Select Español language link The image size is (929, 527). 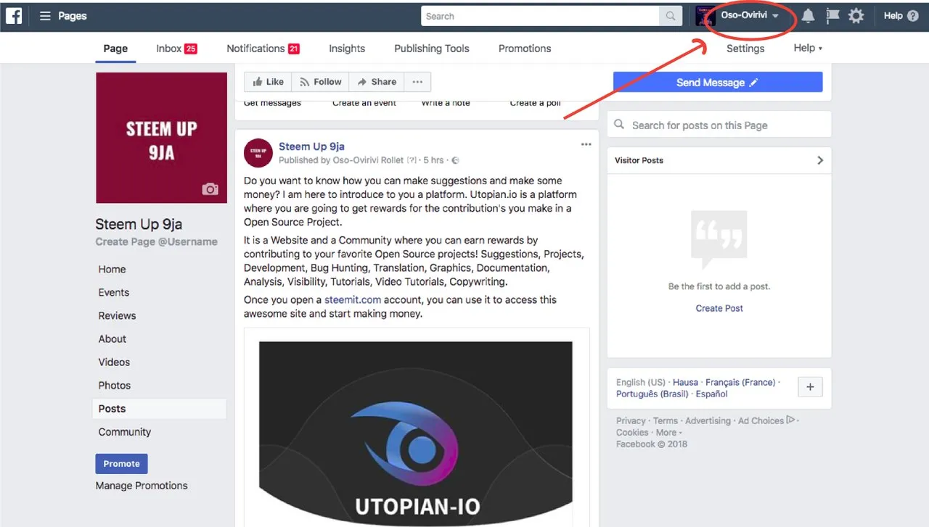711,394
